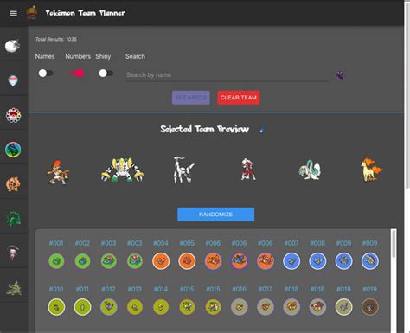410x333 pixels.
Task: Open the Poké Ball ring sidebar item
Action: 13,115
